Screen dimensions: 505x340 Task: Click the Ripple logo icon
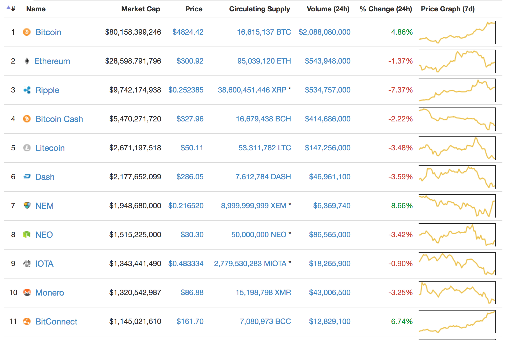coord(27,90)
